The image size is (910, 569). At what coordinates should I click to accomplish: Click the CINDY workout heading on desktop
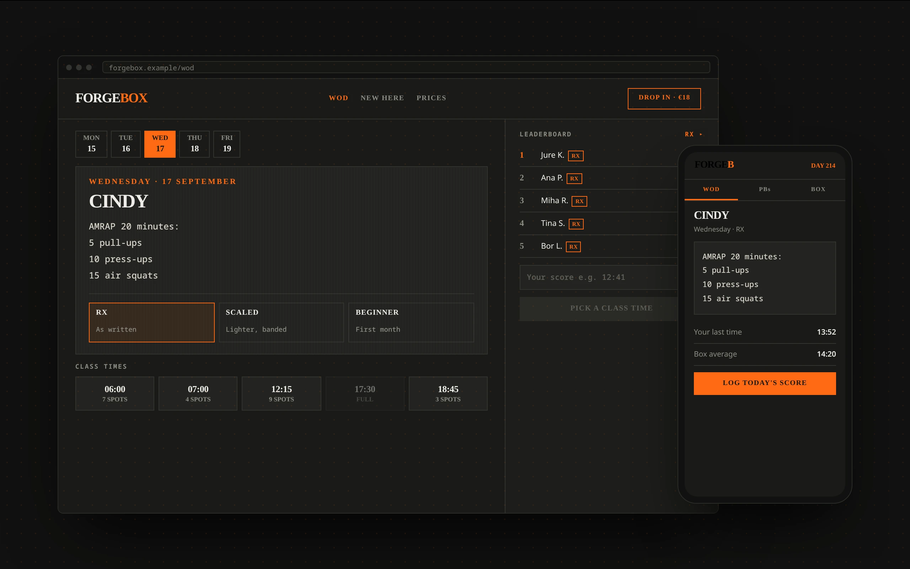pos(118,201)
